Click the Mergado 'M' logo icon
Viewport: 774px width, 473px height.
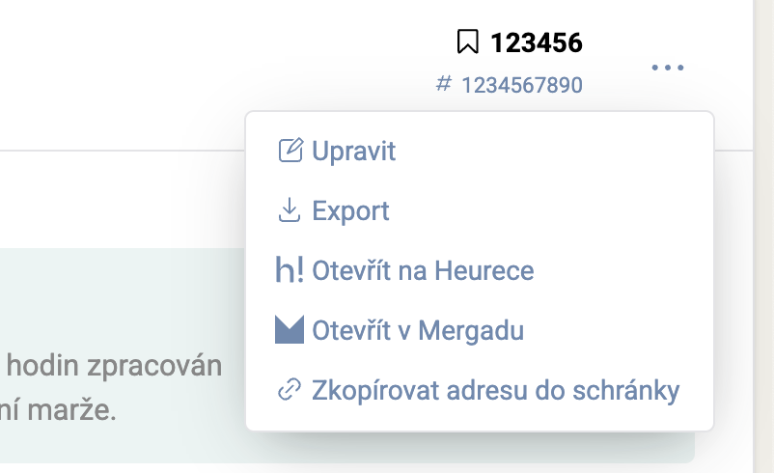pos(290,330)
